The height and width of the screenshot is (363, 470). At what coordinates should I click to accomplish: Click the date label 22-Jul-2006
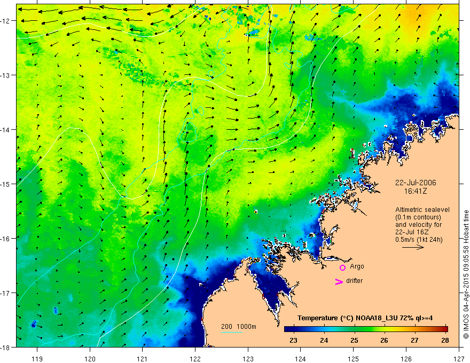pos(416,183)
